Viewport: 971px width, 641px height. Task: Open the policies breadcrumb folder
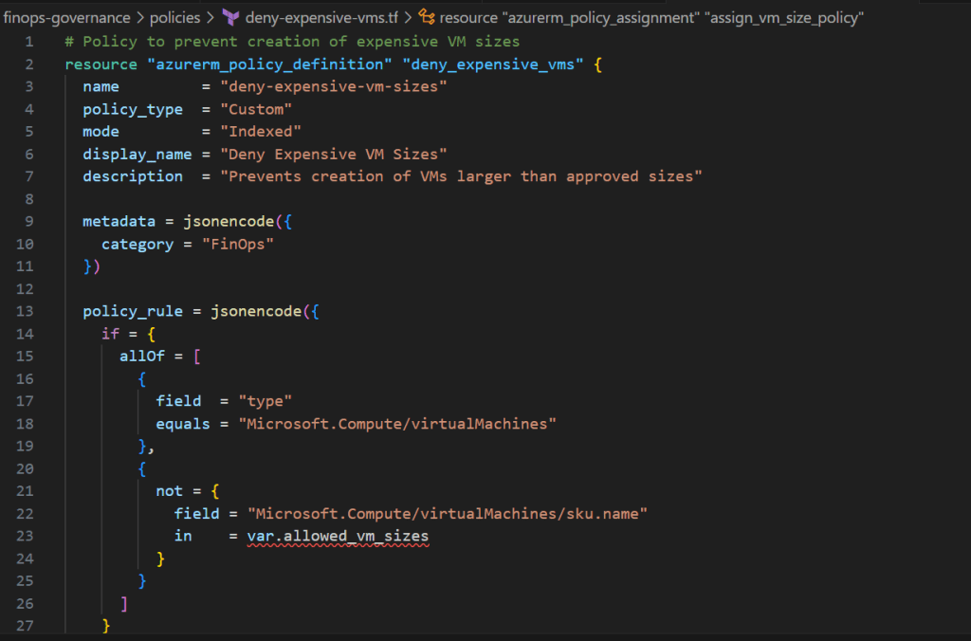tap(175, 17)
